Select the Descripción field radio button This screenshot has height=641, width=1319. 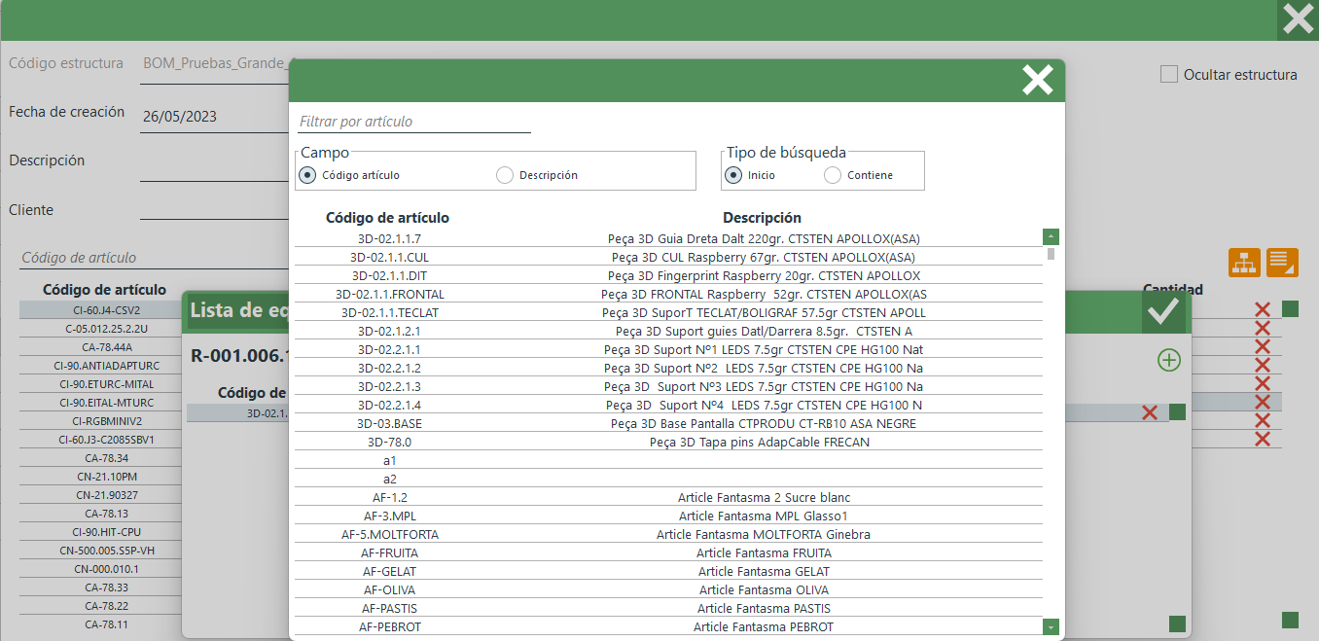coord(504,175)
